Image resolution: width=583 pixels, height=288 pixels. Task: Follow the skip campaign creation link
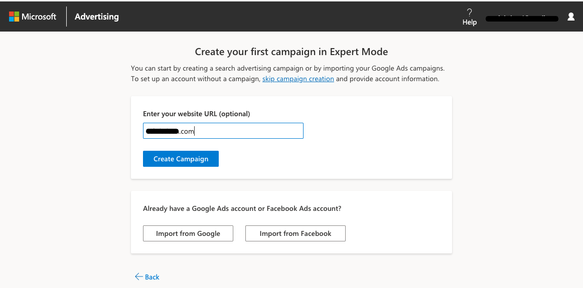(298, 79)
